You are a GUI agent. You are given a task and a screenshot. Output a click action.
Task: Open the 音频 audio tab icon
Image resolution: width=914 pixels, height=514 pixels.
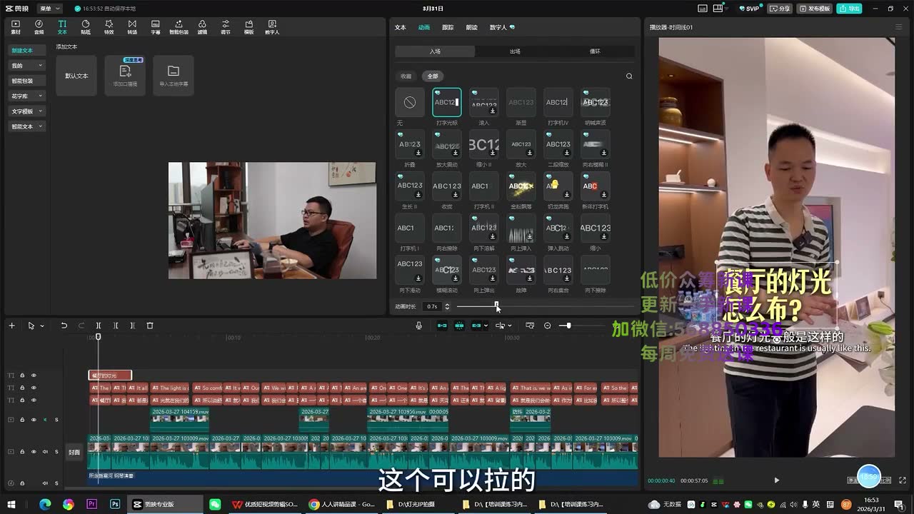(x=39, y=26)
